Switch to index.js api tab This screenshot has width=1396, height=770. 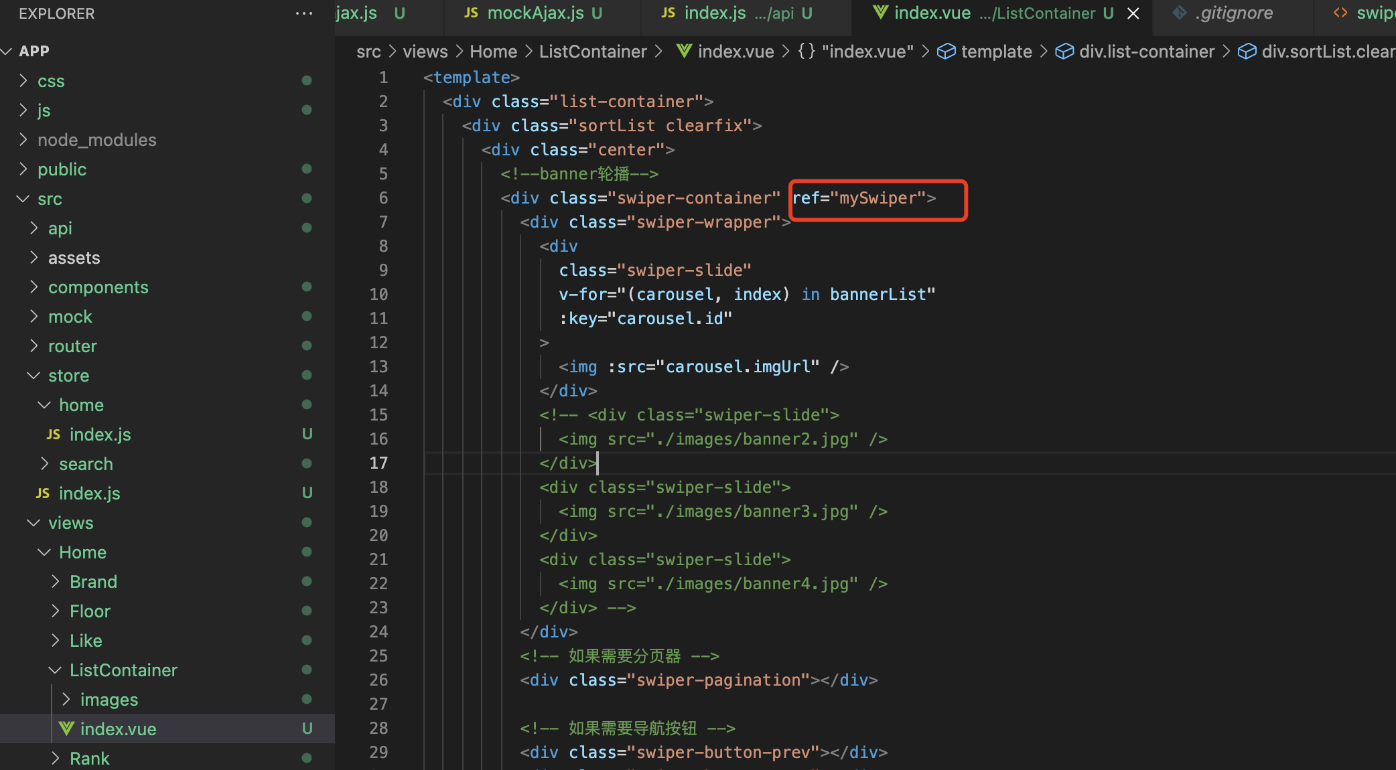coord(715,13)
